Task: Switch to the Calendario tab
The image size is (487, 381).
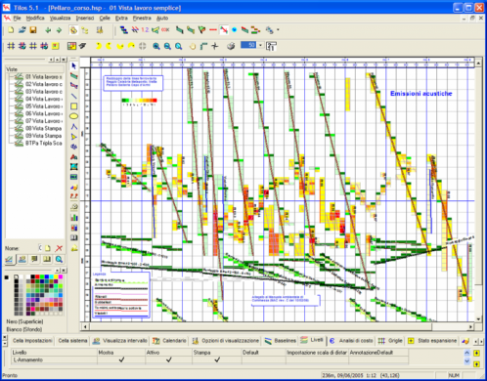Action: coord(169,341)
